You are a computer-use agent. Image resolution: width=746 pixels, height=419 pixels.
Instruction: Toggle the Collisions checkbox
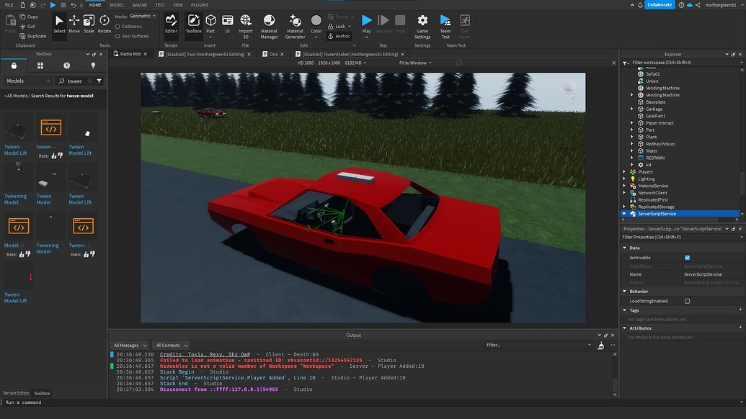pyautogui.click(x=117, y=27)
